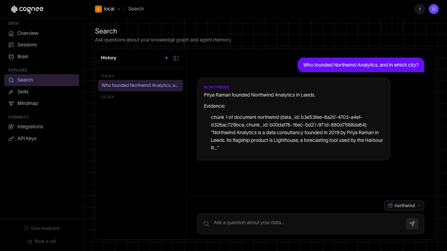This screenshot has height=251, width=447.
Task: Click the NORTHWIND label in the answer
Action: point(217,87)
